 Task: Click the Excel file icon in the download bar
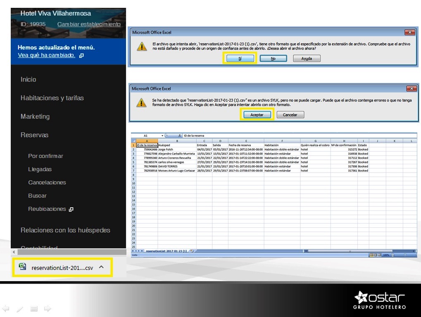pyautogui.click(x=23, y=267)
